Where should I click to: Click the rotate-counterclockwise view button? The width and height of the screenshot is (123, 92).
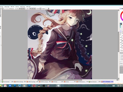click(x=32, y=9)
